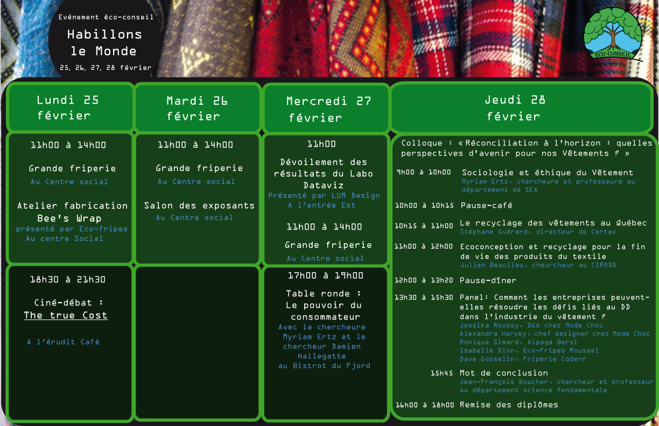The image size is (659, 426).
Task: Select Dévoilement des résultats du Labo Dataviz
Action: pyautogui.click(x=323, y=173)
